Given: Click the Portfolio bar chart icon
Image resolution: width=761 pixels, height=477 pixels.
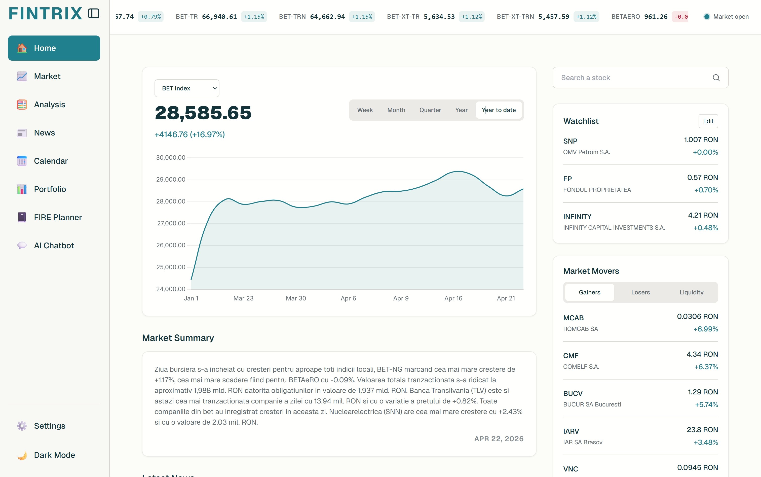Looking at the screenshot, I should 22,189.
